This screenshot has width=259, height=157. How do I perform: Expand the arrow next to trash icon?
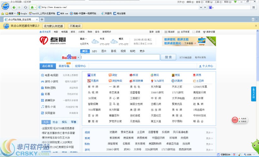(x=256, y=19)
